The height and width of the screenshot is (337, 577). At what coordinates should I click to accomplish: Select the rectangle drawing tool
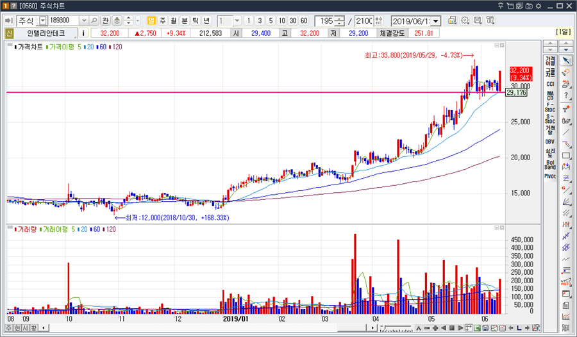tap(566, 156)
